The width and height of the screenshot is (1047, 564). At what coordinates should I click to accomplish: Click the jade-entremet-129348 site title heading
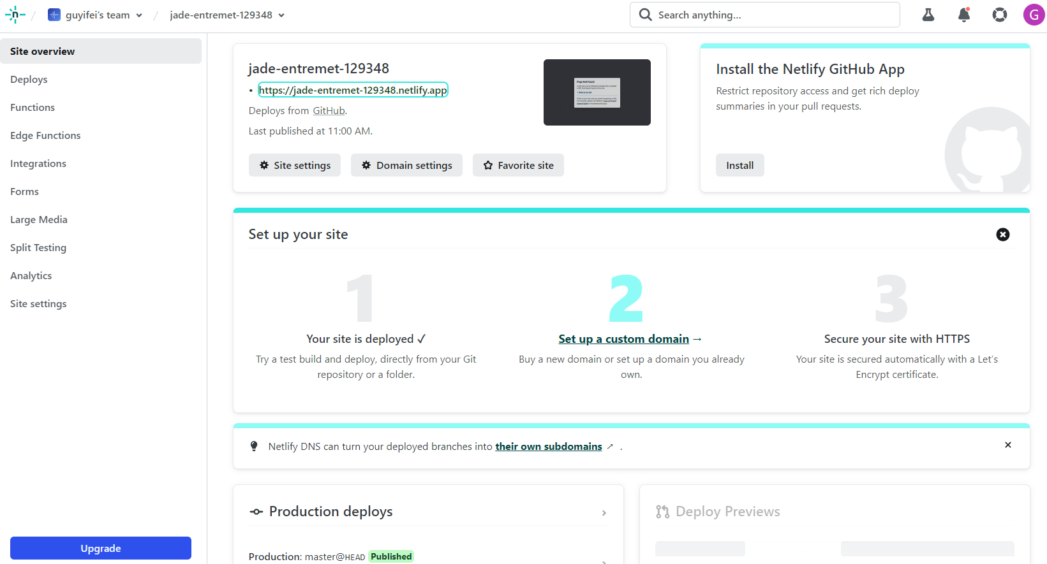click(318, 68)
